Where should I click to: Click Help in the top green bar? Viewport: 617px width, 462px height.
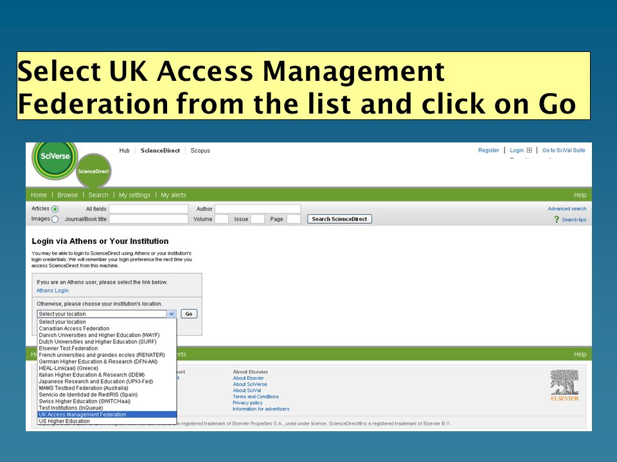[x=580, y=195]
